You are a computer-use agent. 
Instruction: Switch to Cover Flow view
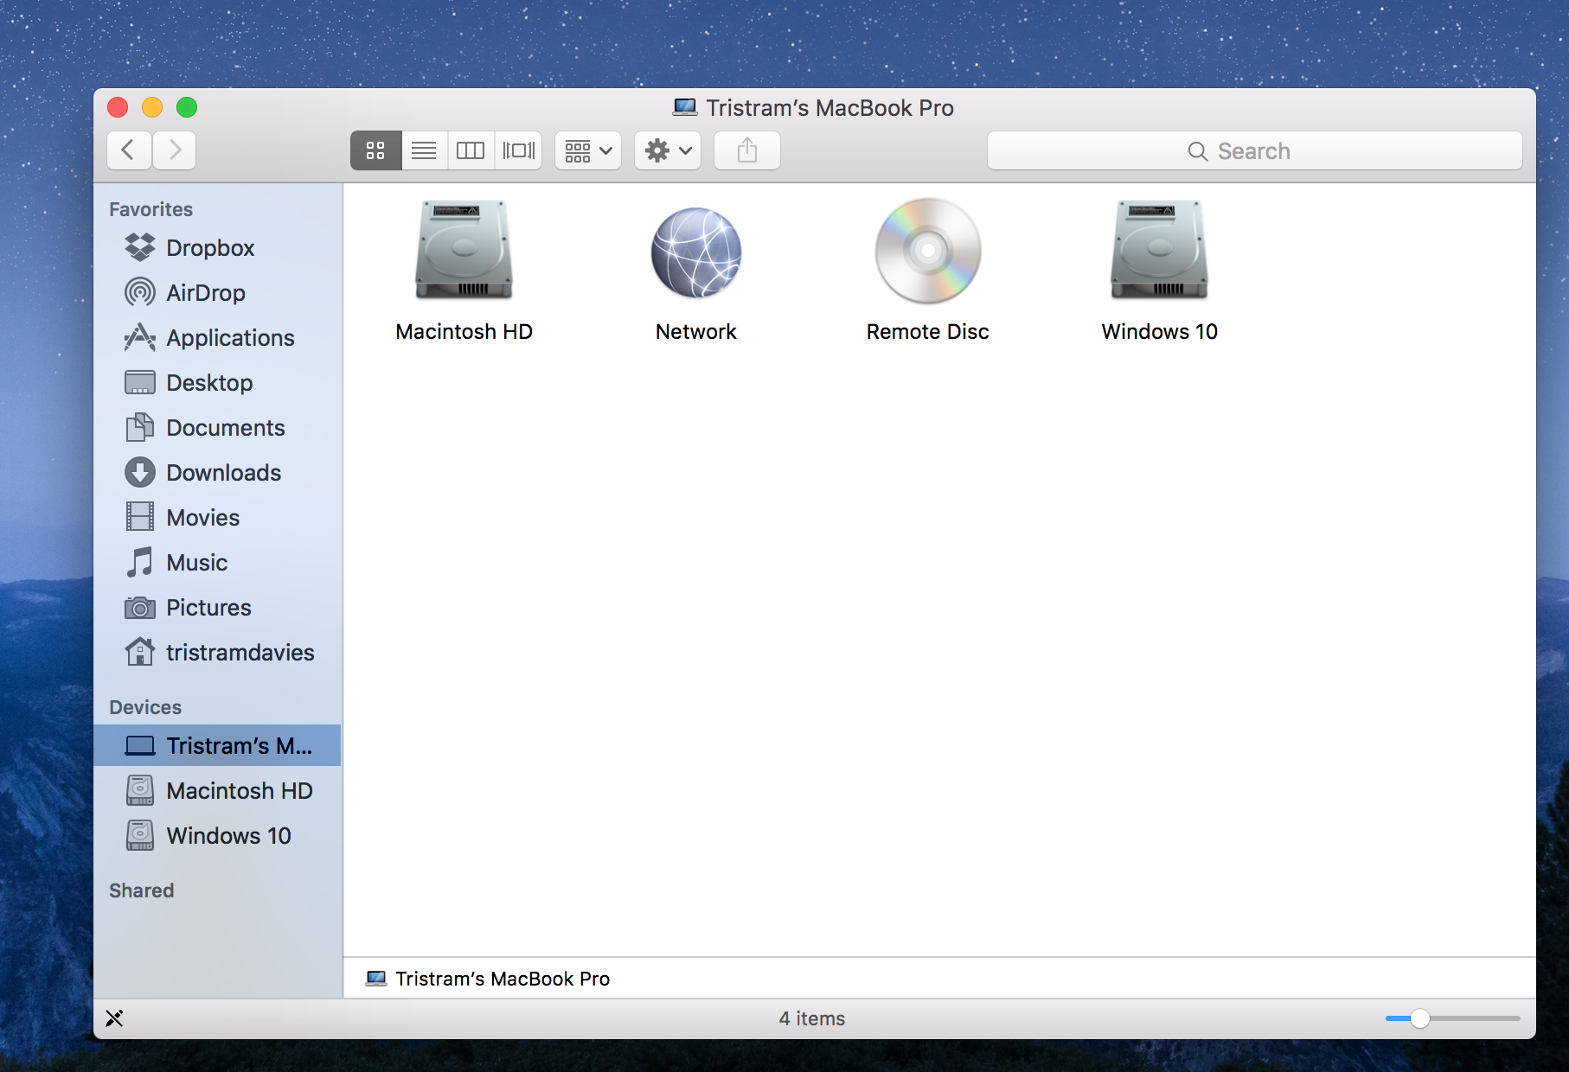pyautogui.click(x=519, y=150)
